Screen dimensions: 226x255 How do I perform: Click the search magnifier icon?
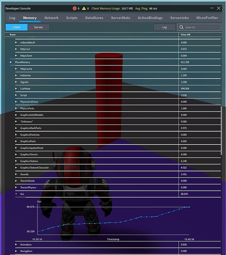coord(181,27)
